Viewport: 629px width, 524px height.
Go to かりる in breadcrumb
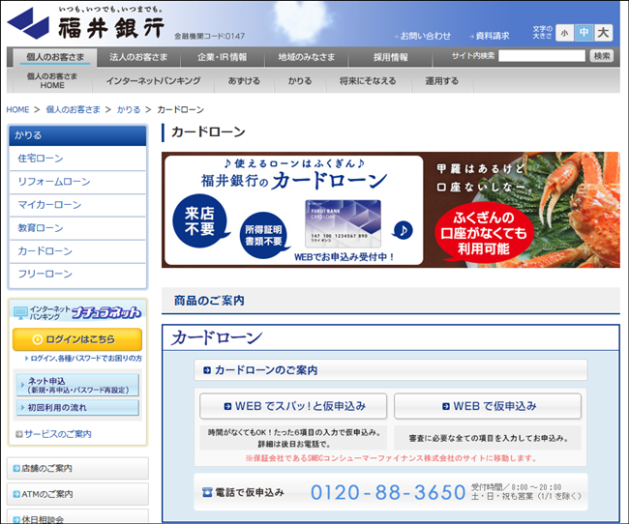tap(129, 109)
